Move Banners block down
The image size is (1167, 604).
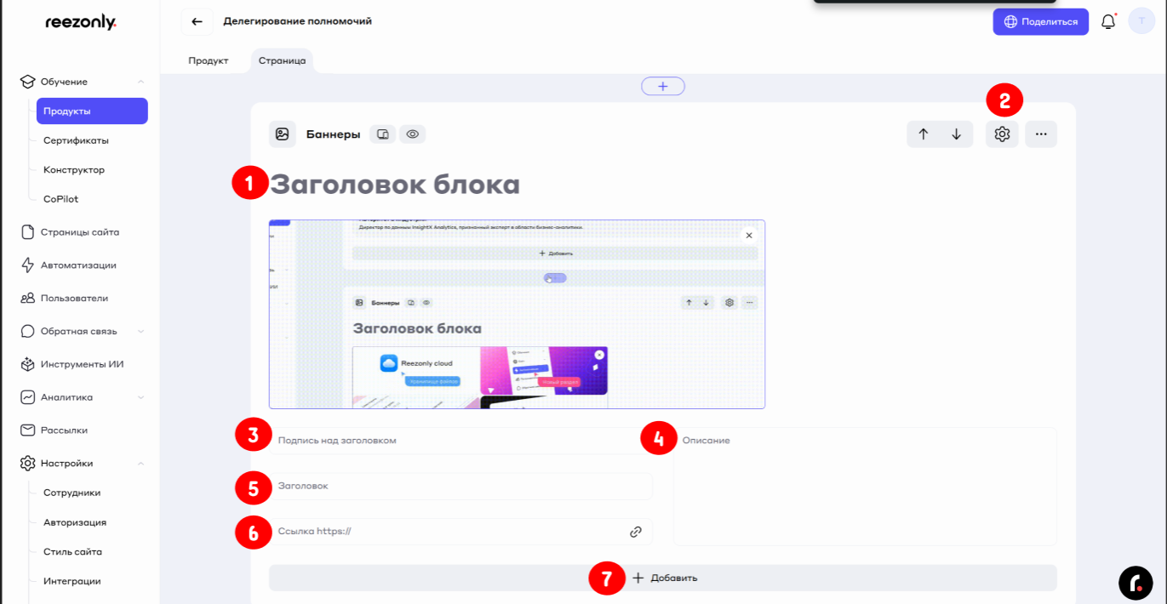(x=956, y=134)
